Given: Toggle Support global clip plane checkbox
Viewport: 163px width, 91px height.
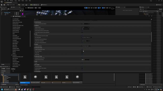Looking at the screenshot, I should 82,32.
